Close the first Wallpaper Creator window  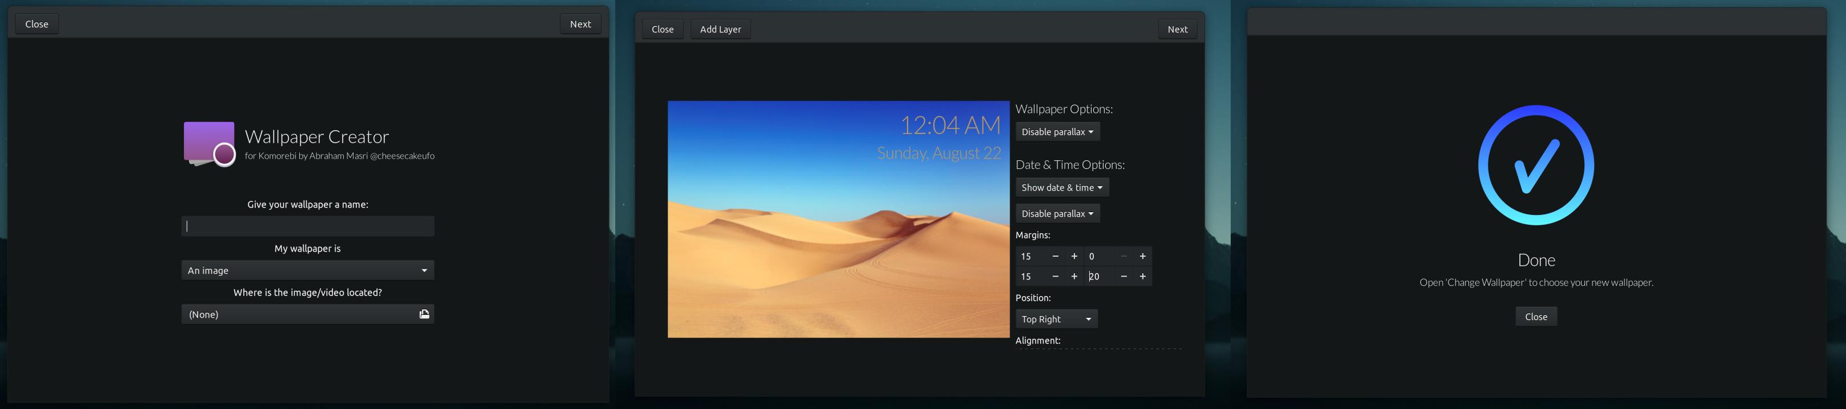coord(37,25)
